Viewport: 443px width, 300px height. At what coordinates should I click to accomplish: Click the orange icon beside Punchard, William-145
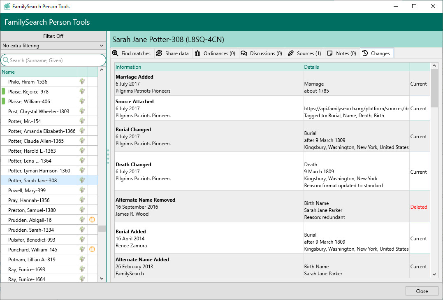(x=93, y=249)
